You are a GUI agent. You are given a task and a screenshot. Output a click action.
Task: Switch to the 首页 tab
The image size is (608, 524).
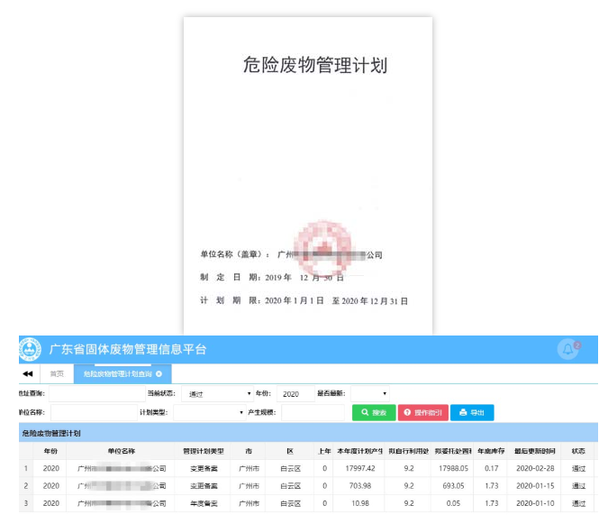pos(57,373)
